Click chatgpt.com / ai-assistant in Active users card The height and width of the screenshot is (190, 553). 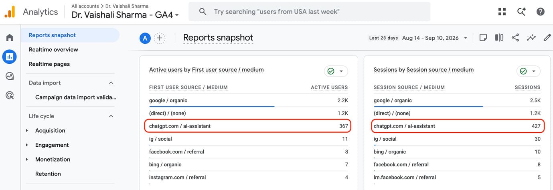tap(180, 126)
